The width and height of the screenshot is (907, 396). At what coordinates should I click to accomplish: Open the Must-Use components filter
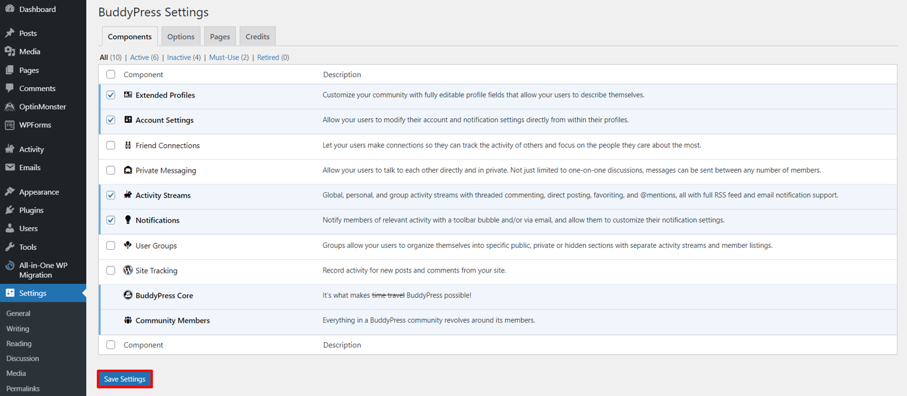[x=225, y=57]
